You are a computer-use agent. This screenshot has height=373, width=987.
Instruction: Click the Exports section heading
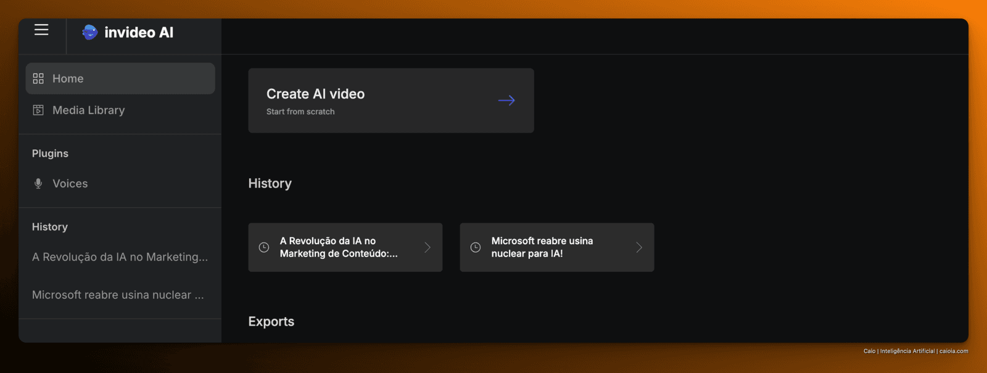click(271, 321)
